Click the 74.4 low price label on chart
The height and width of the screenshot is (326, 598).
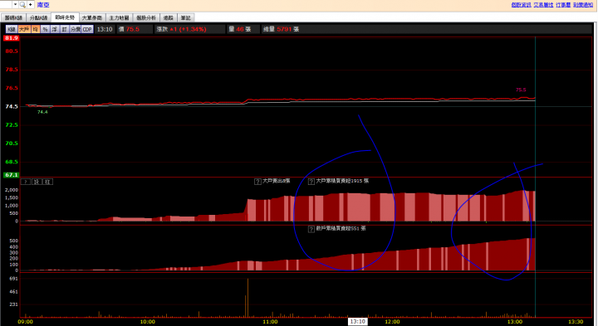pos(42,112)
